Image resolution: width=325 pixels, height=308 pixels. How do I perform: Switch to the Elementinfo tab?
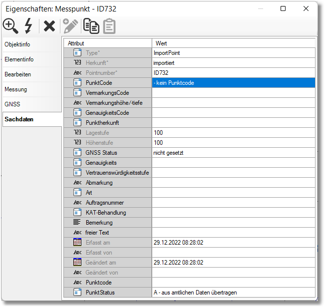18,59
